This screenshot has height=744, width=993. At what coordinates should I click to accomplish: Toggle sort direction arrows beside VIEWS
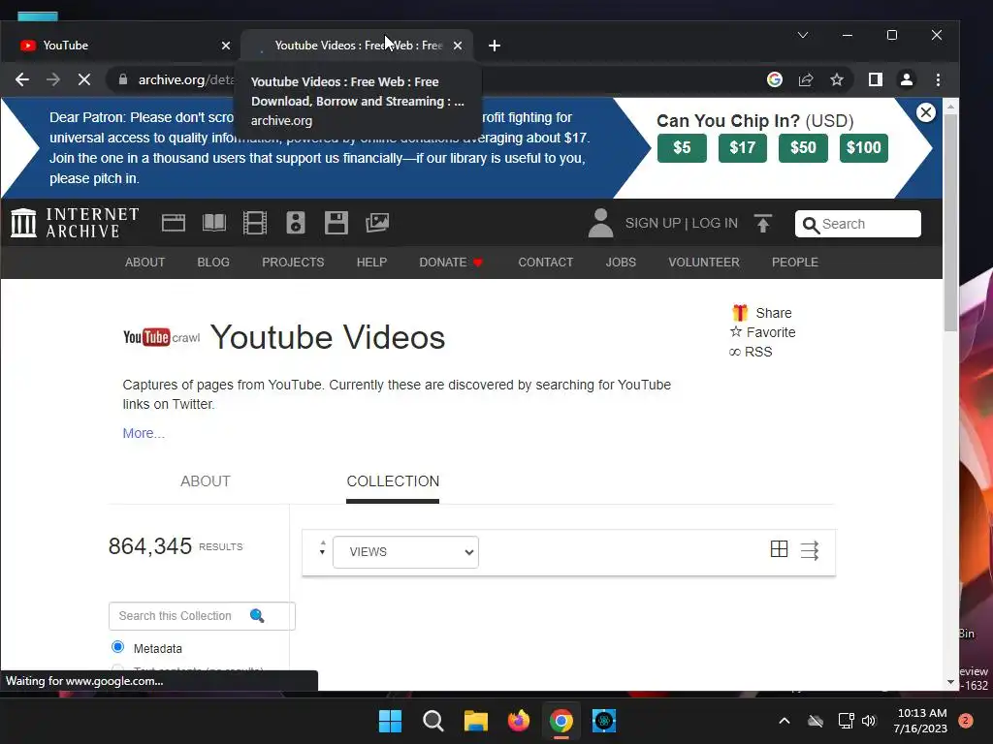[322, 548]
